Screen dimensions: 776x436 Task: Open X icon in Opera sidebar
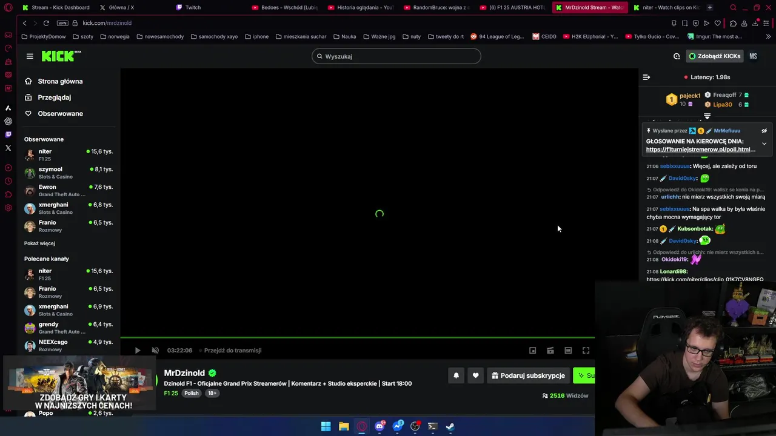(x=8, y=148)
